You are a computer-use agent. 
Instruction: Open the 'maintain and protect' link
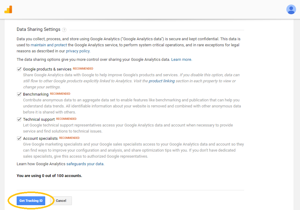pyautogui.click(x=49, y=45)
